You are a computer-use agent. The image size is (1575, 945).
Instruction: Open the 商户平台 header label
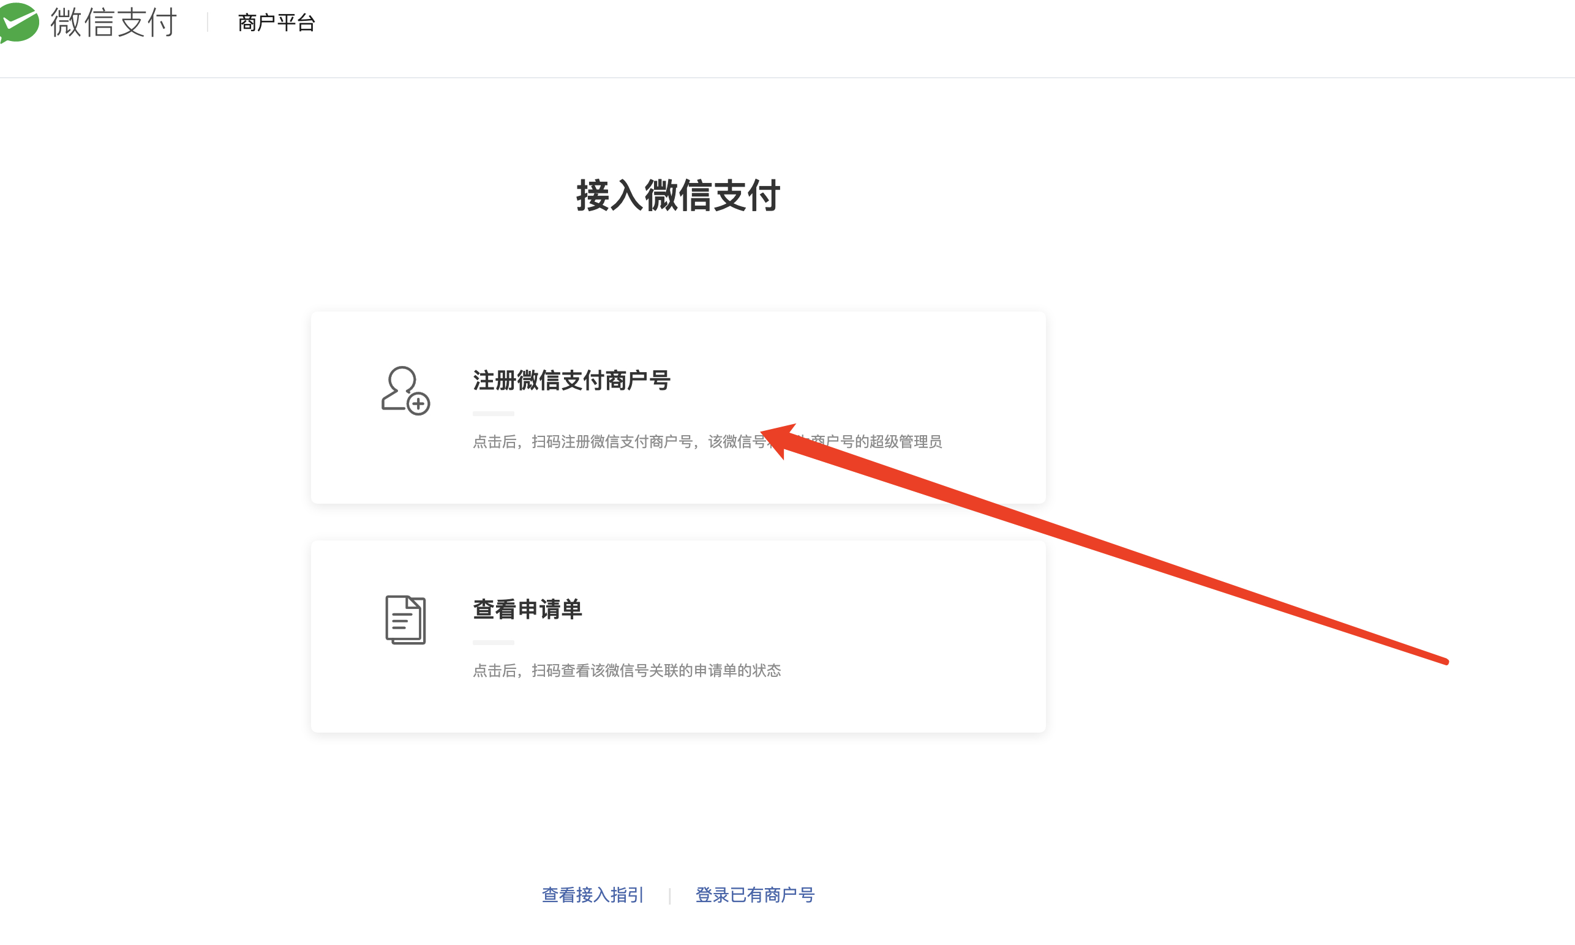tap(277, 23)
